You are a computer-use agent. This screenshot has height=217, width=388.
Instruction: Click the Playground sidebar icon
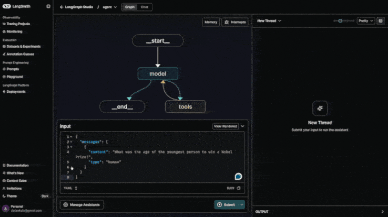click(4, 77)
